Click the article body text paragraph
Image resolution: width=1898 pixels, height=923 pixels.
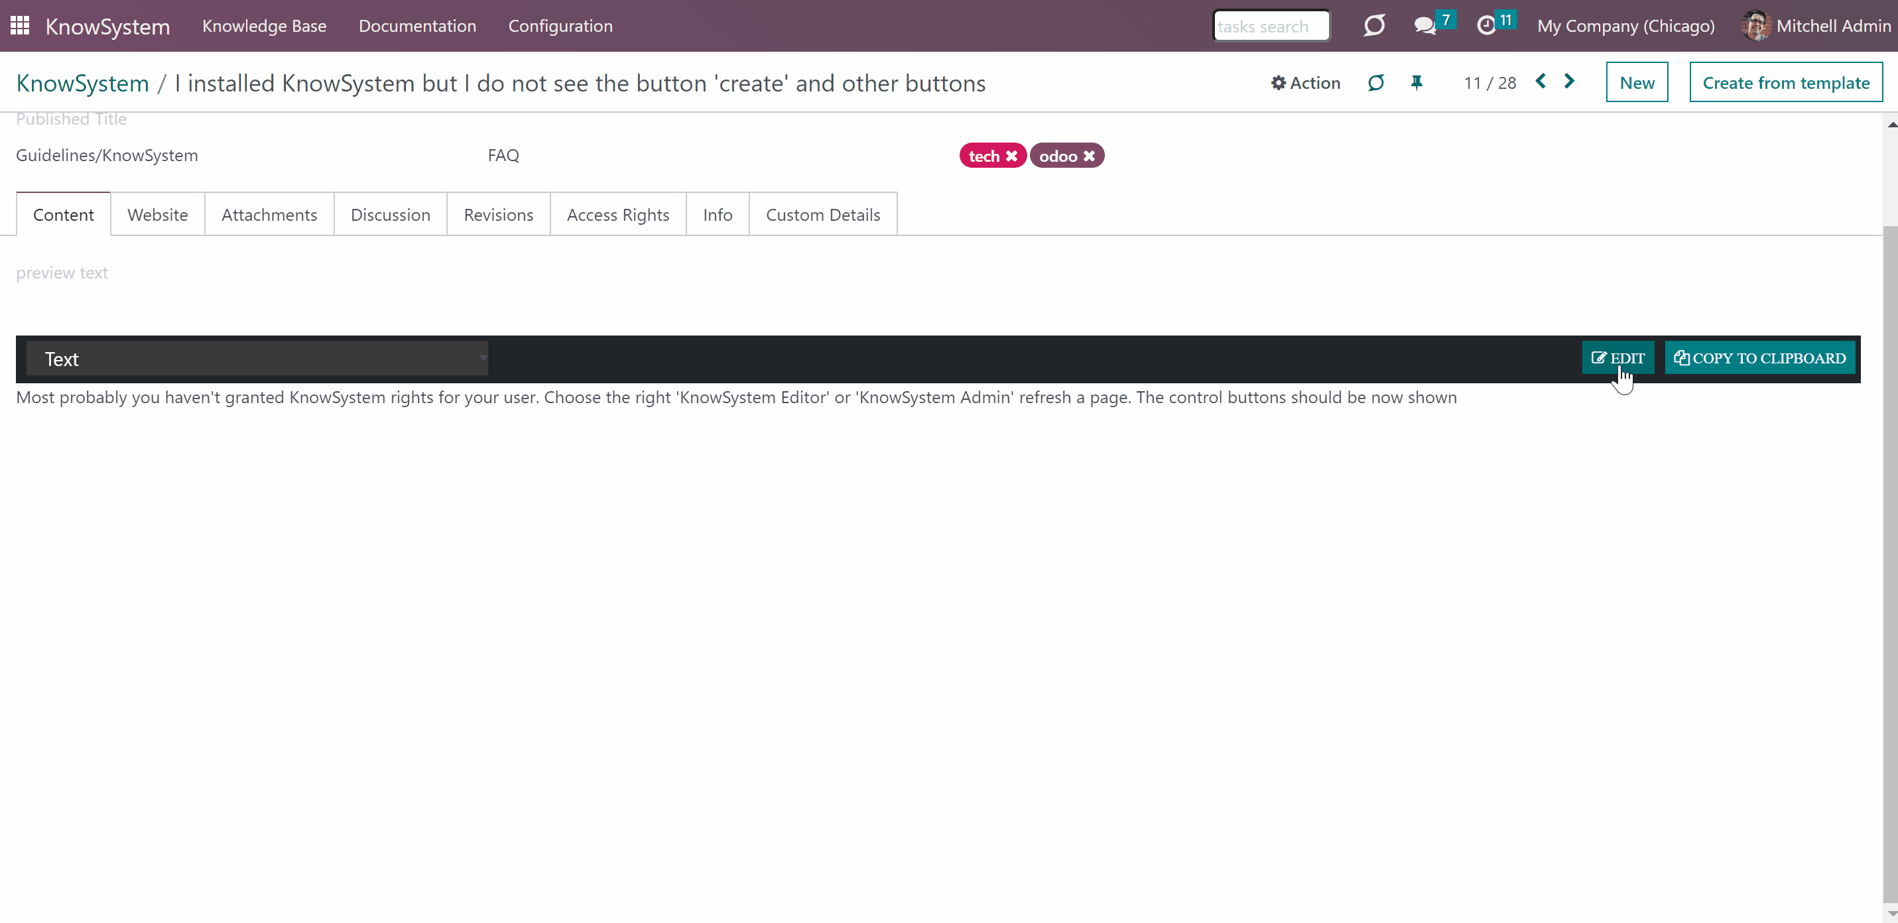(x=736, y=397)
